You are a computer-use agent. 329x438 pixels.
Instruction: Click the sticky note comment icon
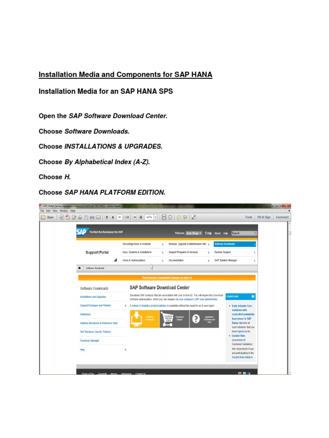(179, 217)
